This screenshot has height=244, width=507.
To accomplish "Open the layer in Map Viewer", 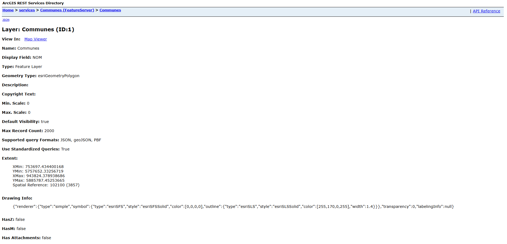I will coord(36,39).
